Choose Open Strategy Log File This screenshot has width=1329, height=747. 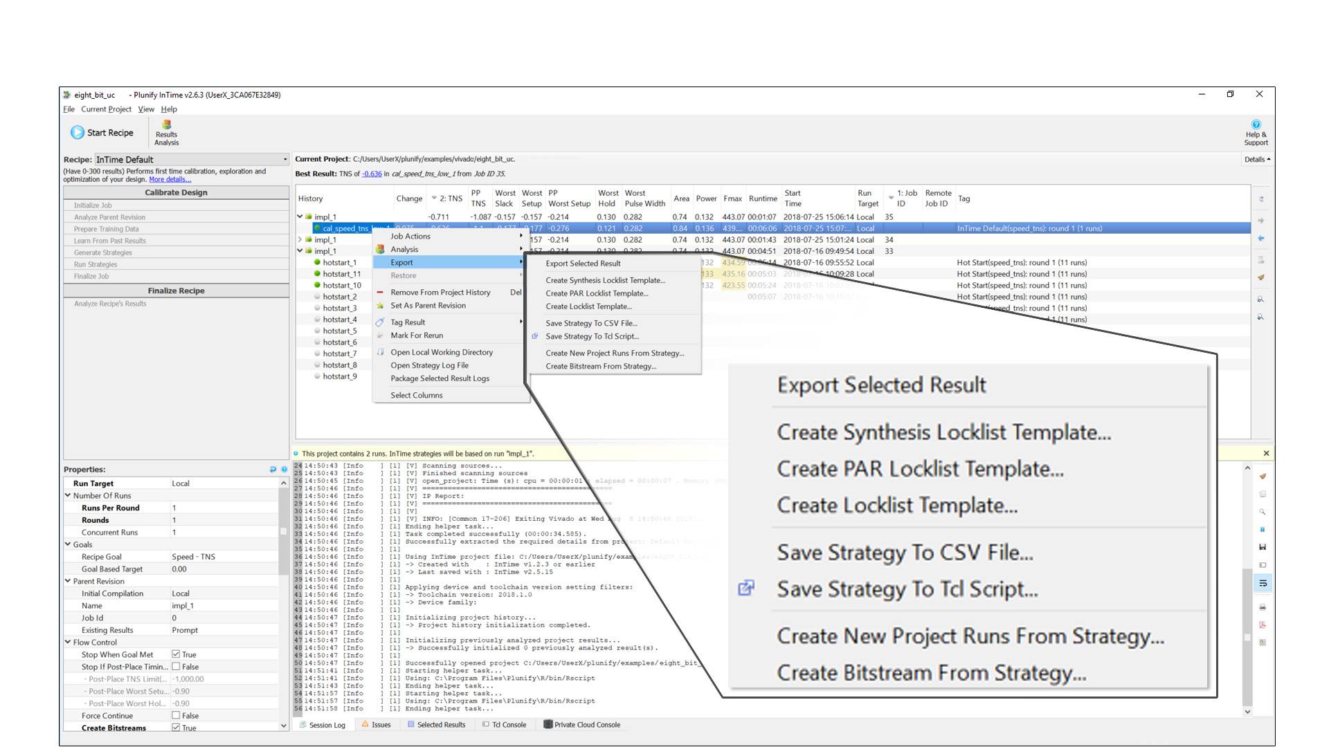click(x=450, y=366)
